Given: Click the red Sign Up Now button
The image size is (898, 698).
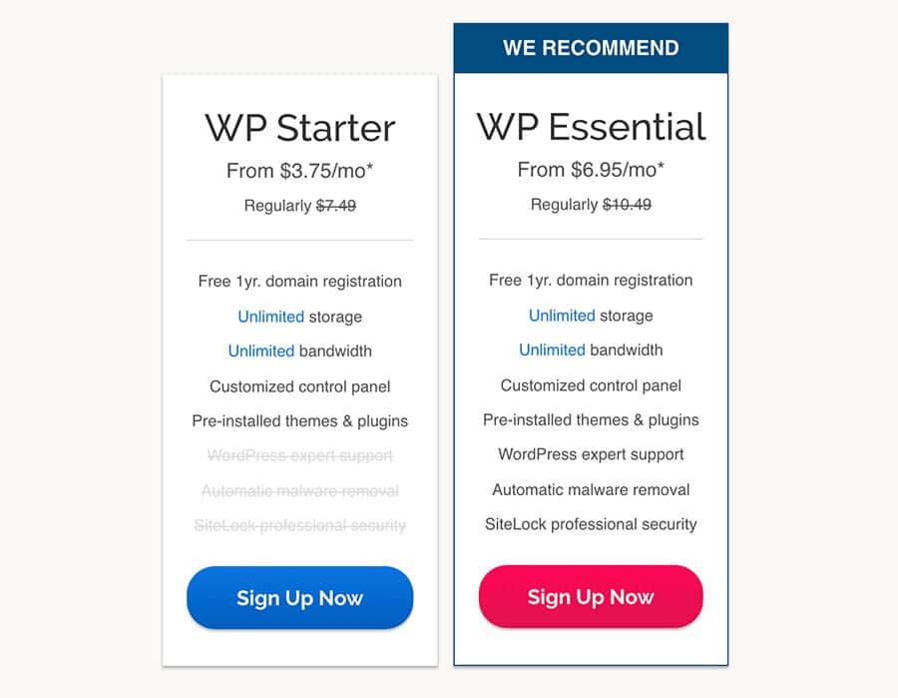Looking at the screenshot, I should coord(591,596).
